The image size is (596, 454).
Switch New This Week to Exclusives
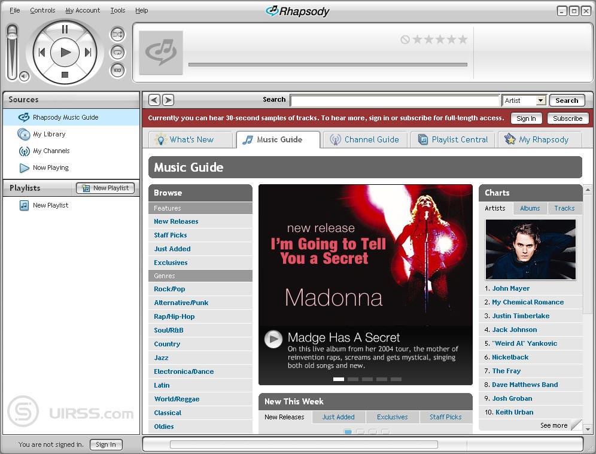(393, 417)
